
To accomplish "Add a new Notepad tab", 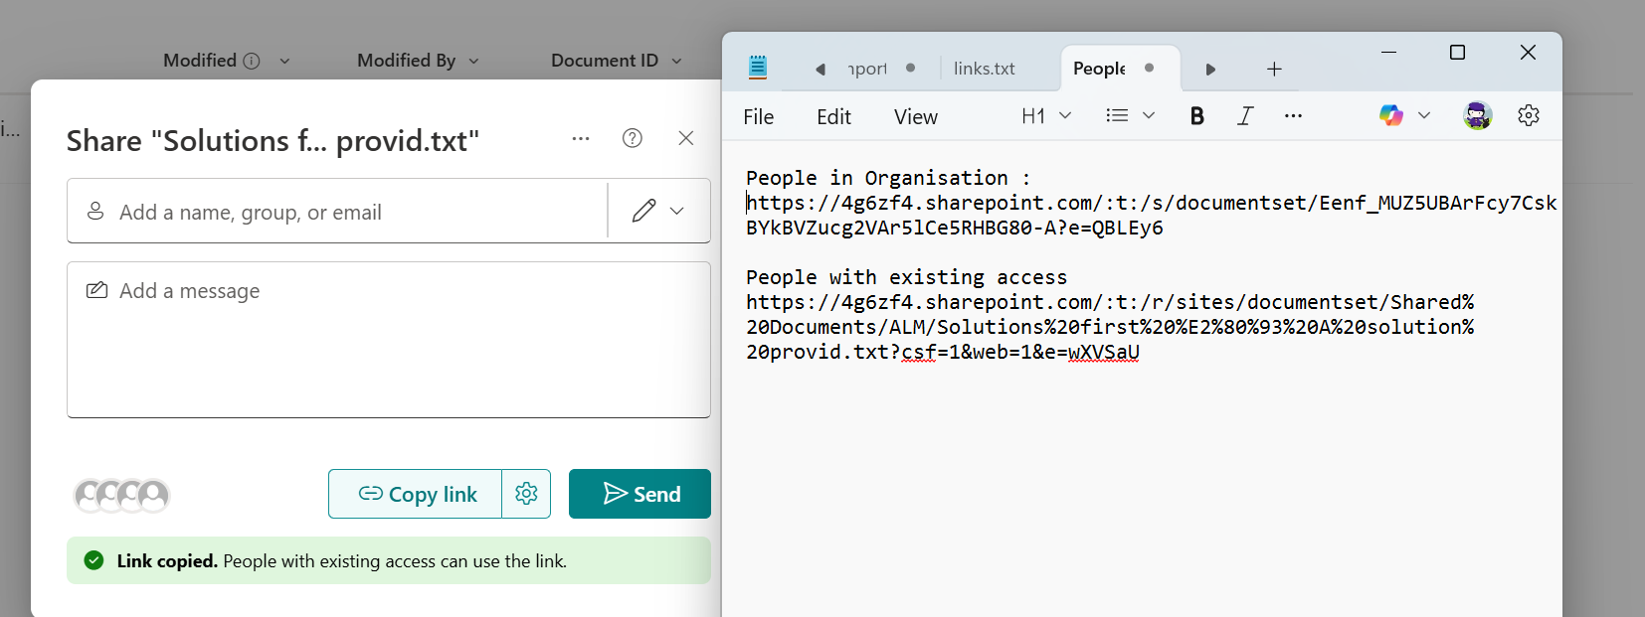I will coord(1274,69).
